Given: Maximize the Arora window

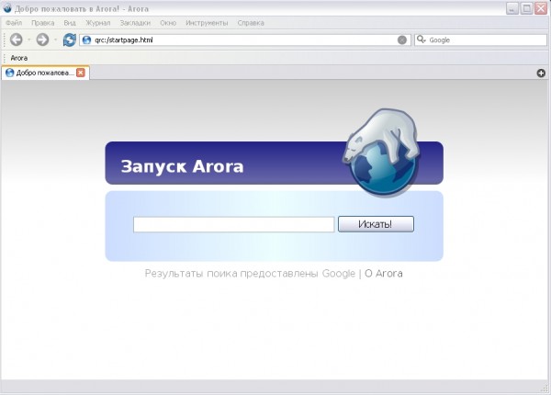Looking at the screenshot, I should [x=526, y=8].
